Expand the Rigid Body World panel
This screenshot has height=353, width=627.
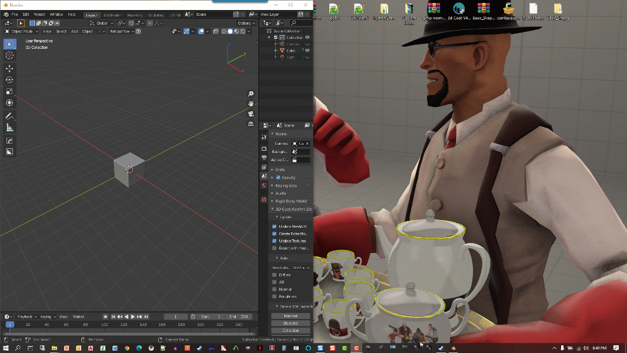coord(291,201)
